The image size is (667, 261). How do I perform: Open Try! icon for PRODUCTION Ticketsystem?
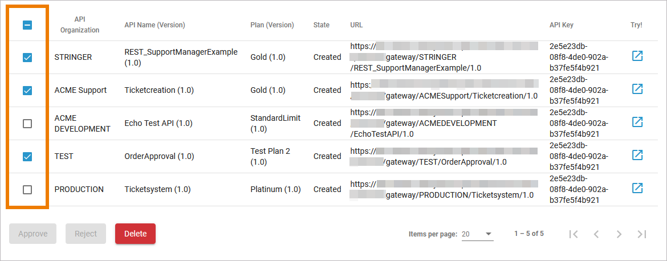[637, 189]
